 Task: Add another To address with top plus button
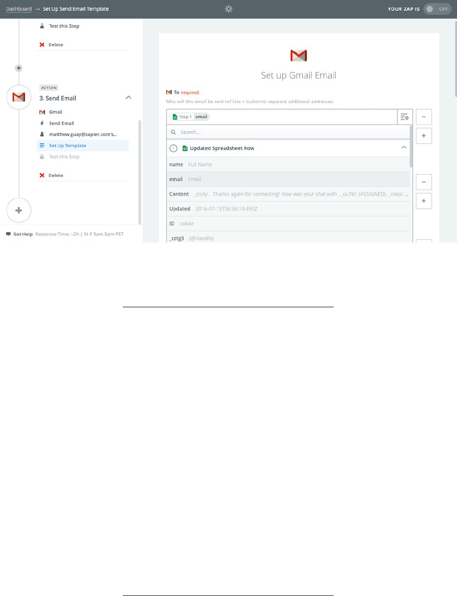[x=423, y=136]
